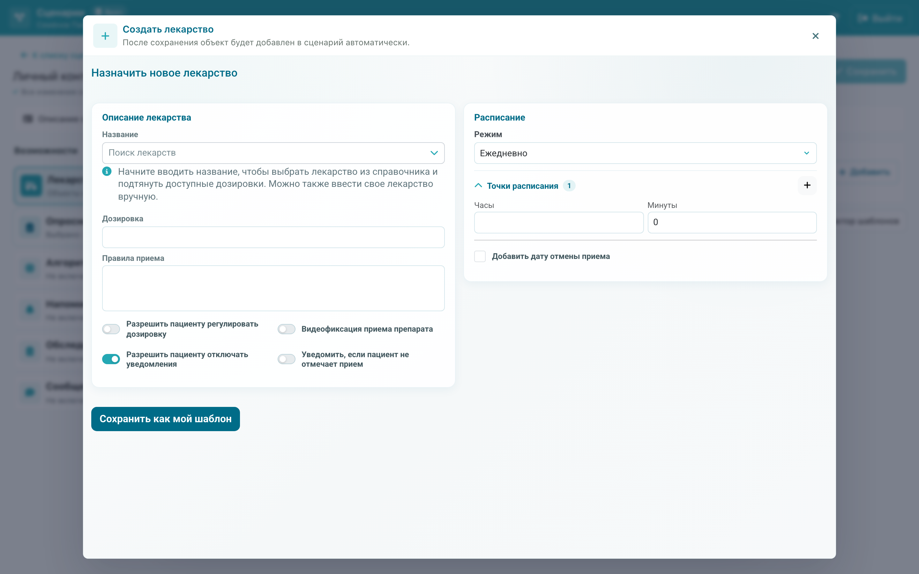Click the info icon beside the medication hint
Image resolution: width=919 pixels, height=574 pixels.
point(107,172)
